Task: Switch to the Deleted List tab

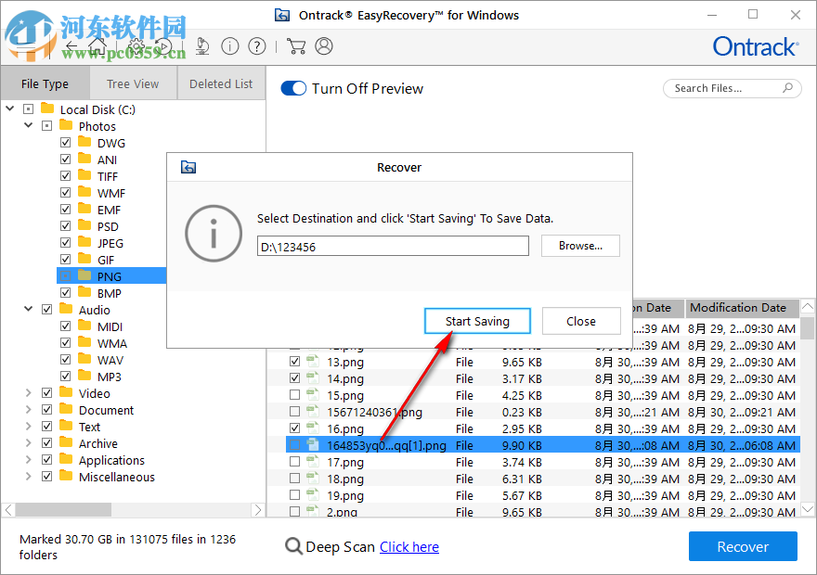Action: (x=221, y=83)
